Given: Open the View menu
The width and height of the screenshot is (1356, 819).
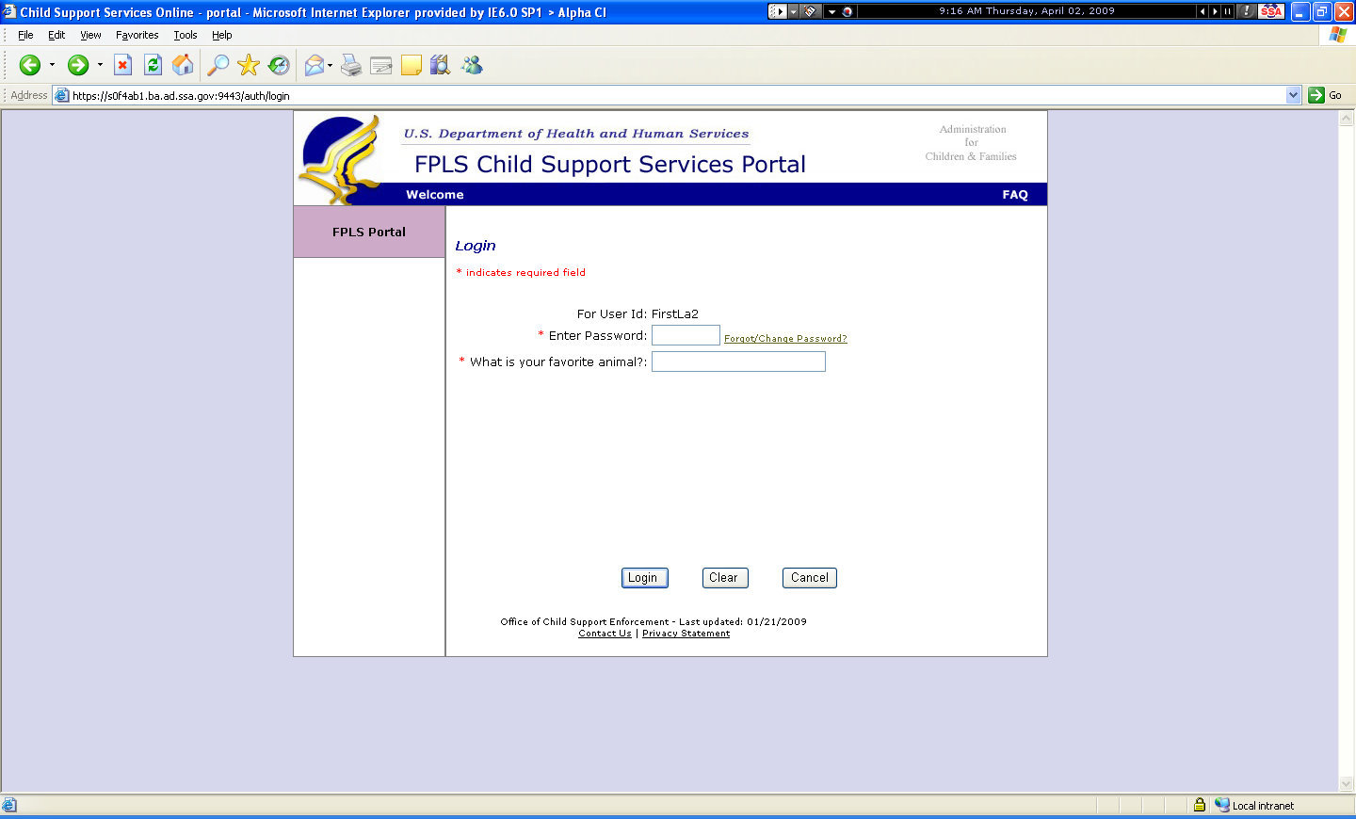Looking at the screenshot, I should [90, 35].
